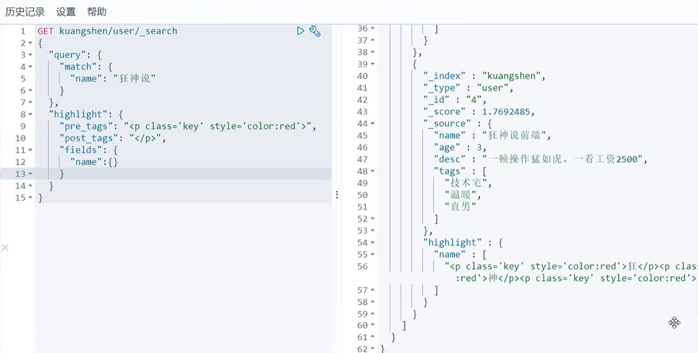This screenshot has height=353, width=698.
Task: Toggle fold marker on request line 15
Action: coord(30,198)
